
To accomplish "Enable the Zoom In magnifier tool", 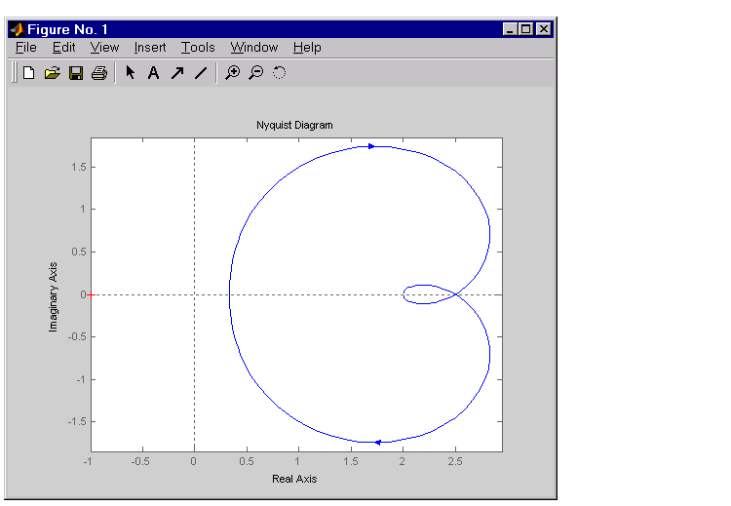I will point(232,73).
